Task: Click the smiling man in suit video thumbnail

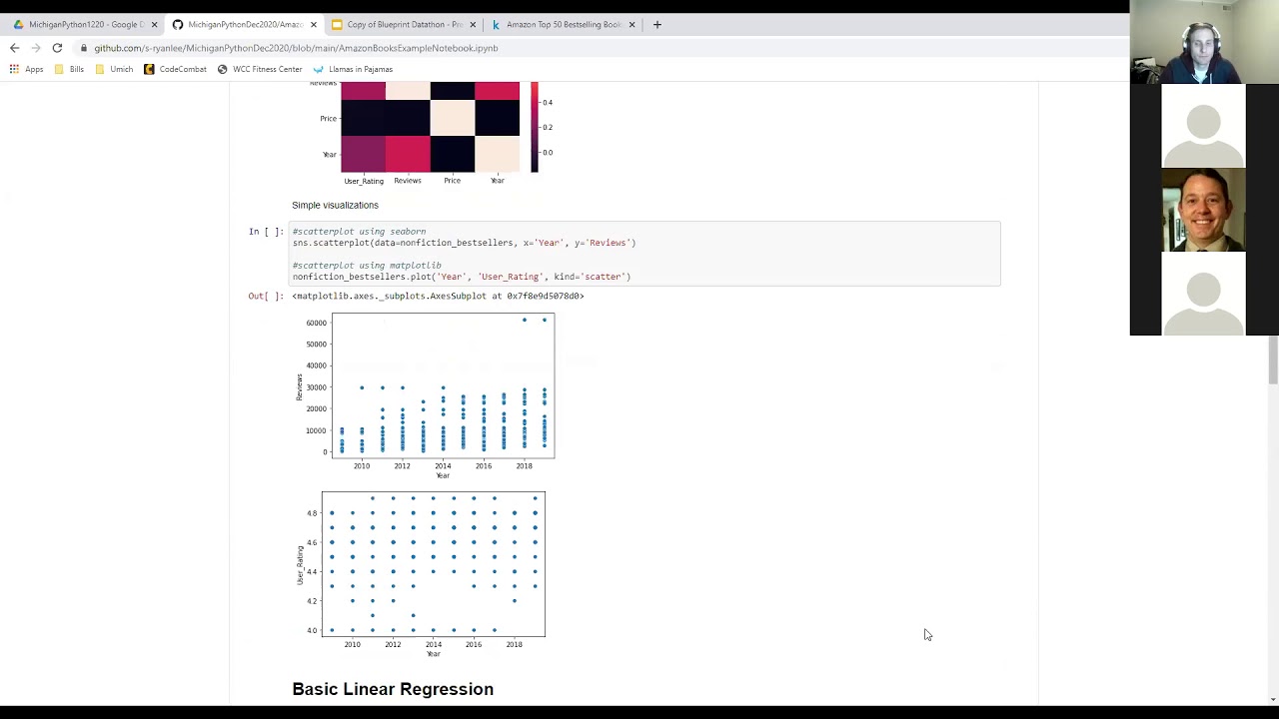Action: (x=1203, y=210)
